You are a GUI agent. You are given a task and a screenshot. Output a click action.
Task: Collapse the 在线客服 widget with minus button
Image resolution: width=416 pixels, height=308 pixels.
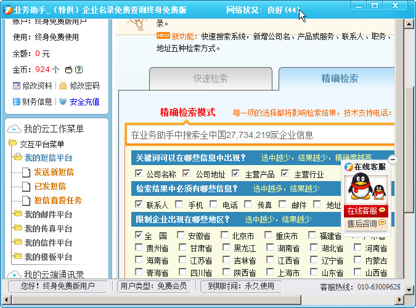click(393, 160)
